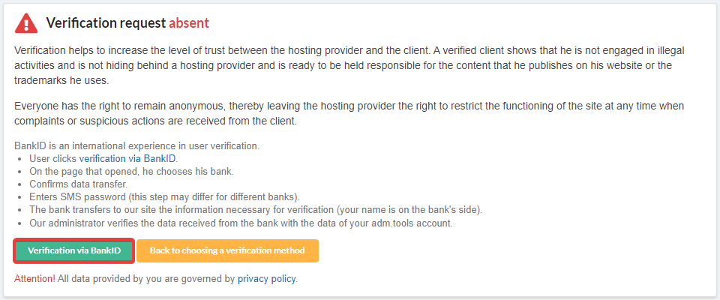Click the 'User clicks' bullet text
Image resolution: width=720 pixels, height=300 pixels.
coord(53,159)
